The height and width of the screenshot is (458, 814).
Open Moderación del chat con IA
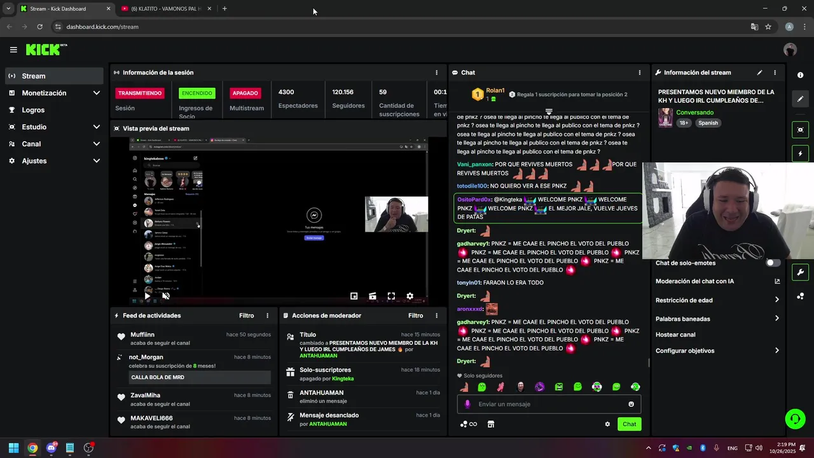click(x=717, y=281)
